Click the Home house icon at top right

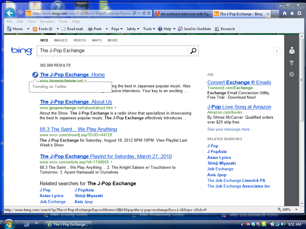pyautogui.click(x=285, y=13)
